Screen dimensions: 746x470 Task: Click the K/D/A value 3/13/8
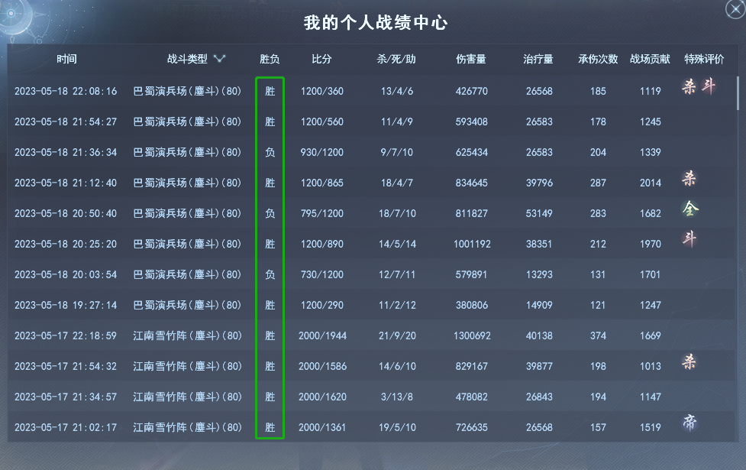pyautogui.click(x=397, y=397)
